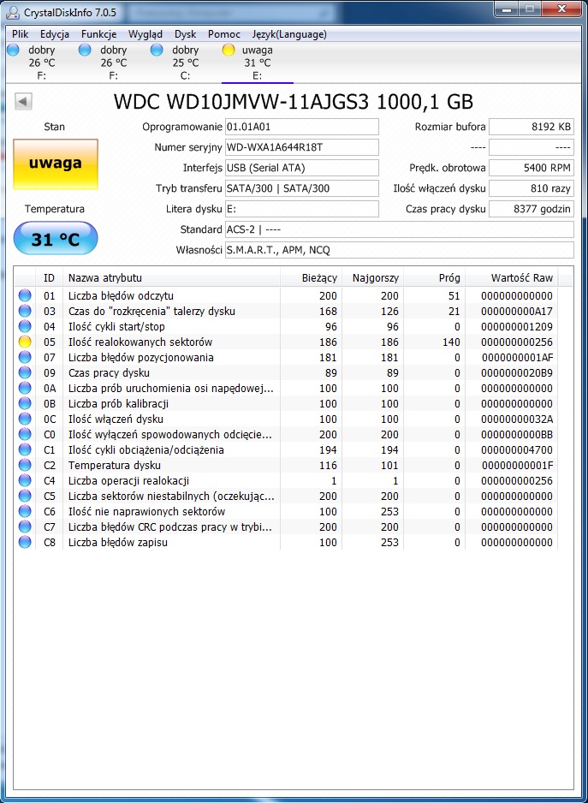Viewport: 588px width, 803px height.
Task: Click the yellow uwaga health status button
Action: (x=56, y=164)
